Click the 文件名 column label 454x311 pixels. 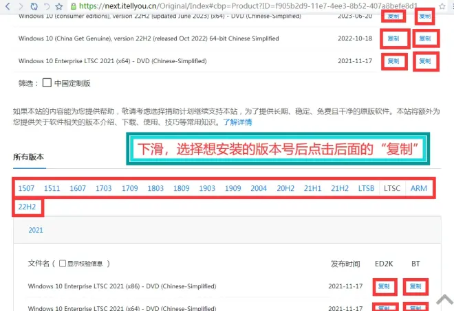click(39, 264)
